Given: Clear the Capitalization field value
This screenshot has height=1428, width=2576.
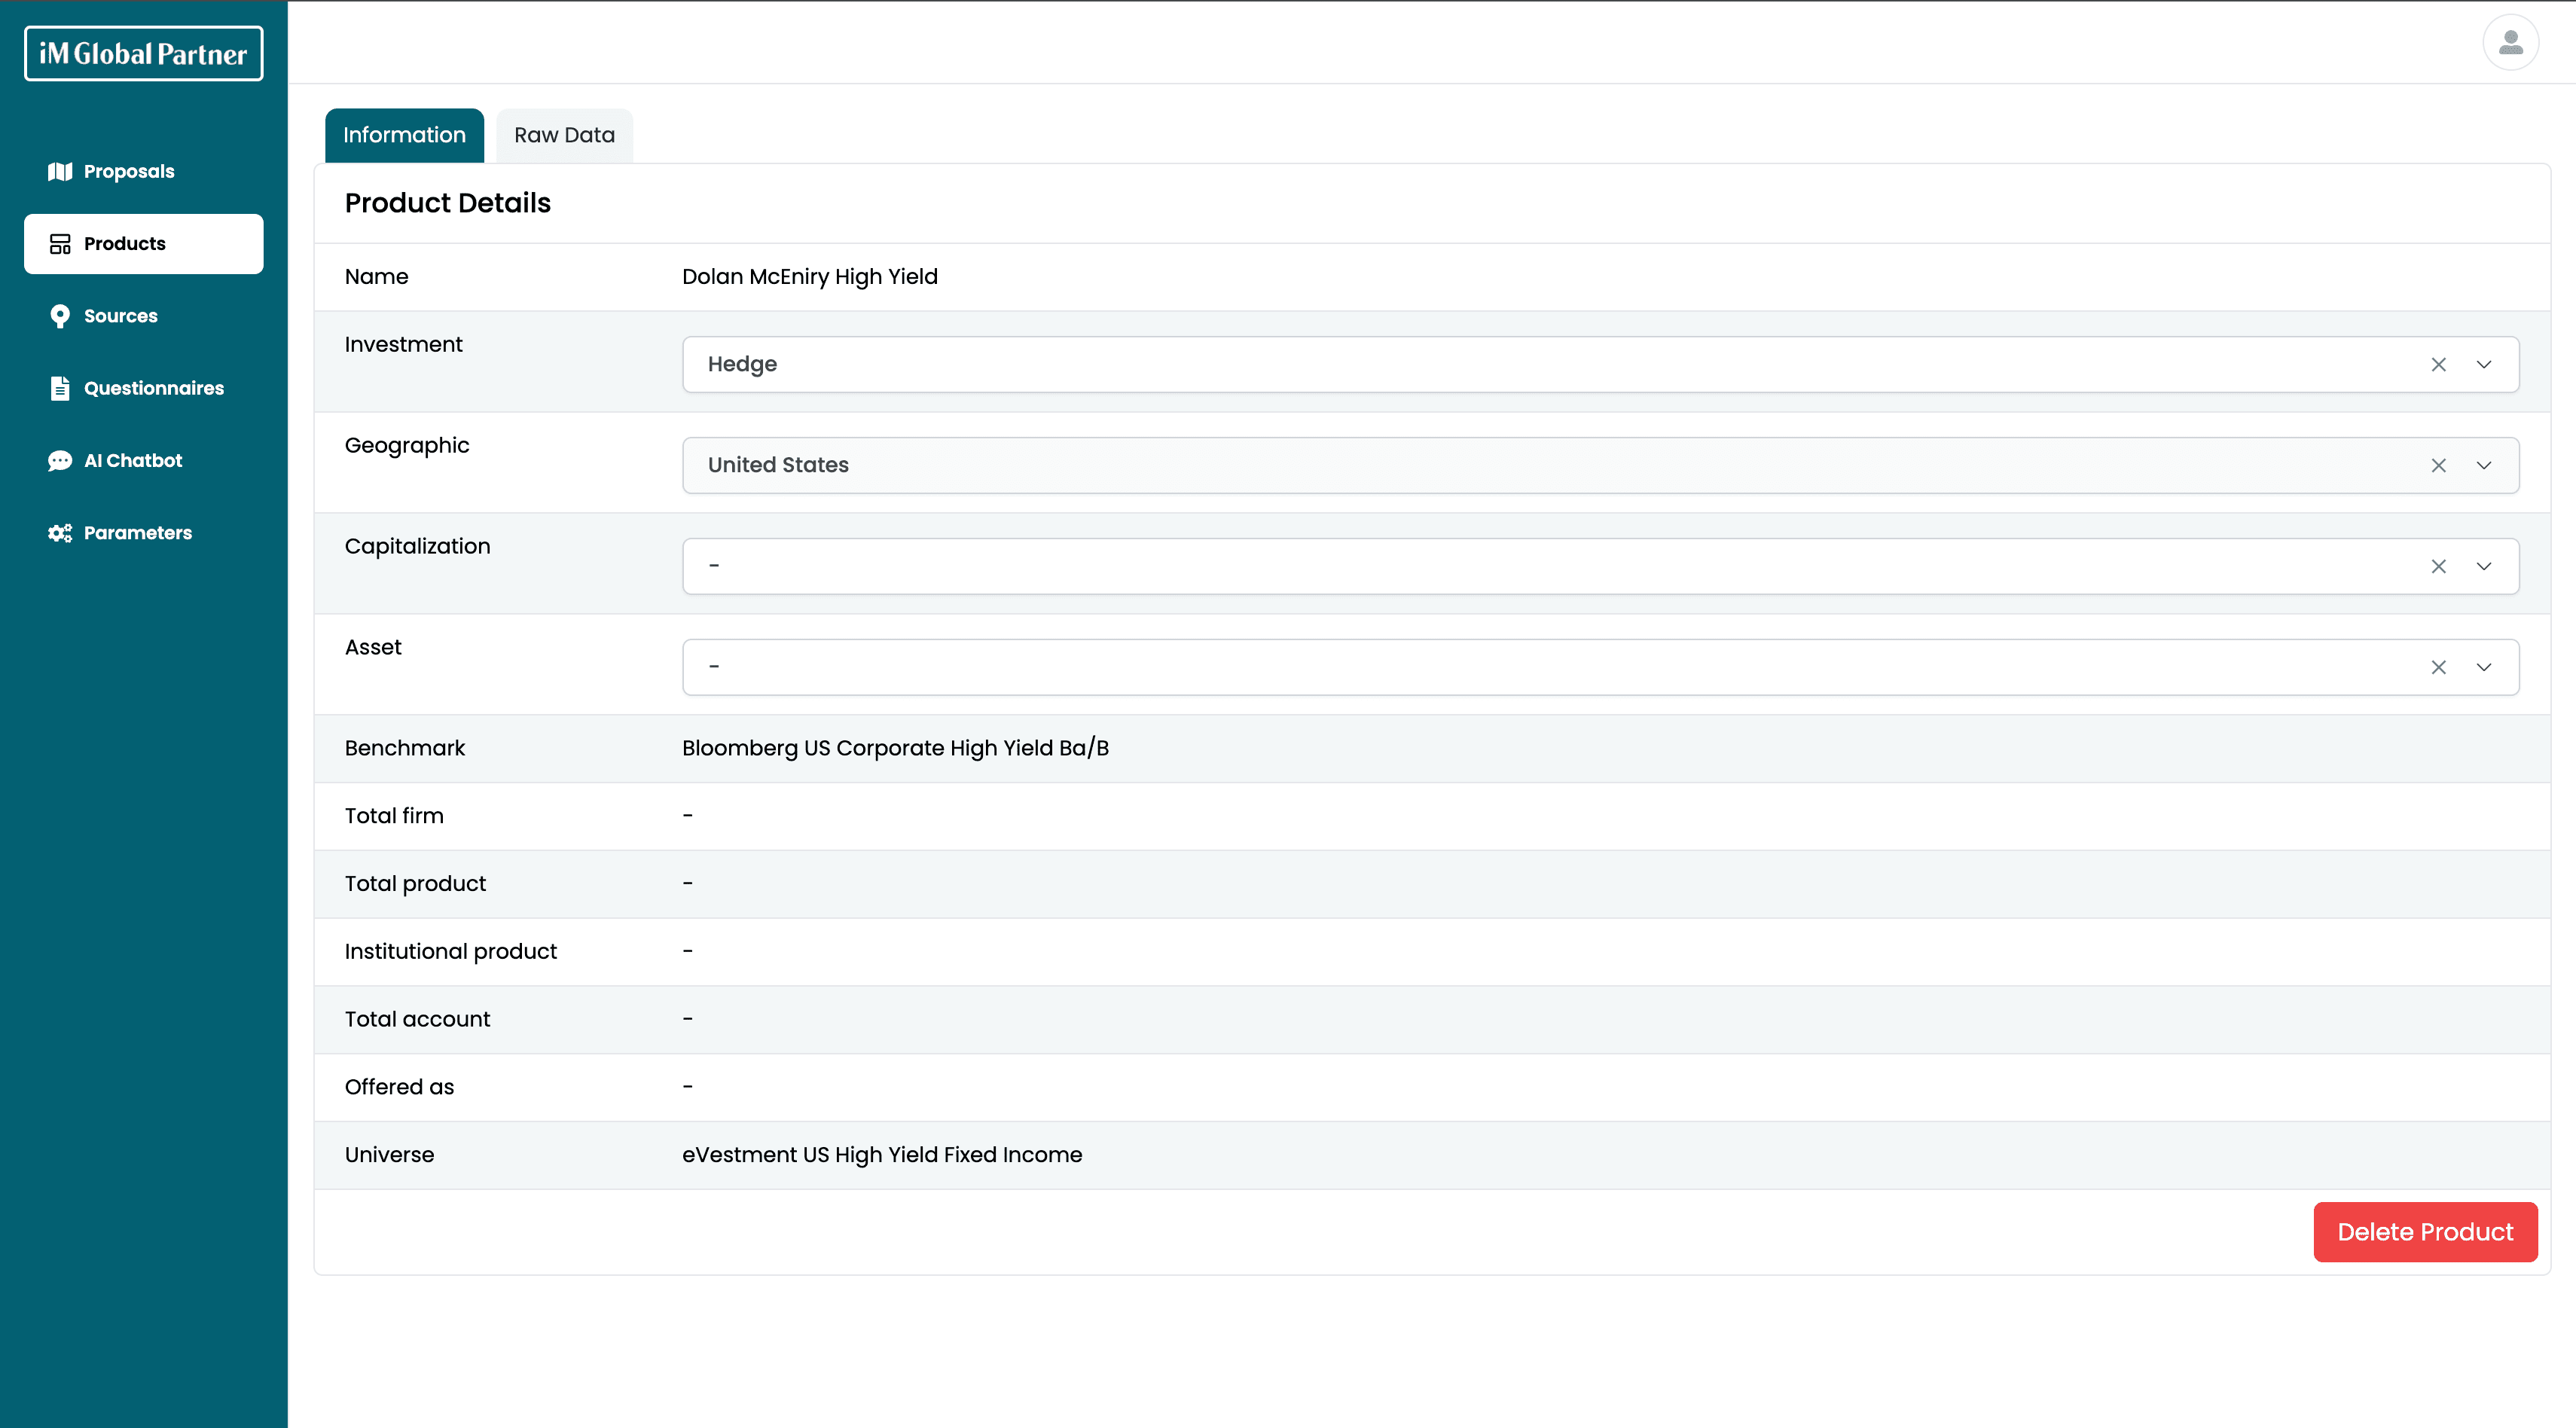Looking at the screenshot, I should tap(2438, 567).
